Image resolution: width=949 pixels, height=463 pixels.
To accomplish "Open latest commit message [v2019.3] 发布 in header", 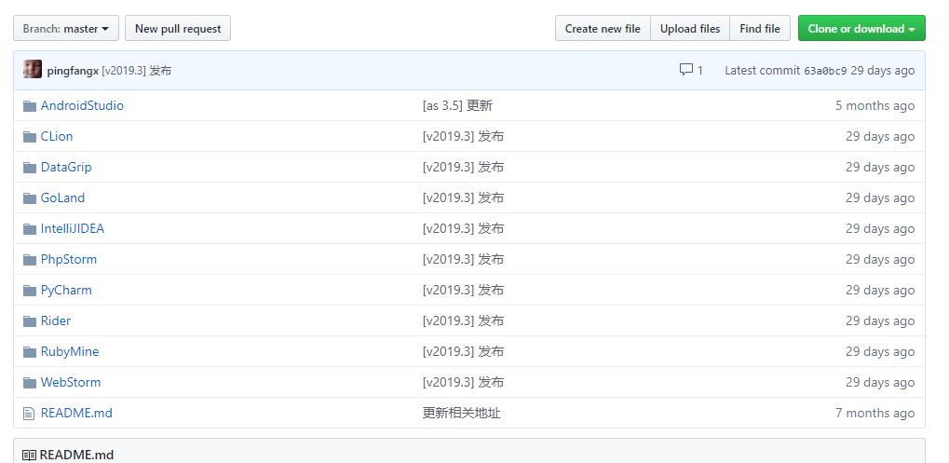I will tap(137, 71).
